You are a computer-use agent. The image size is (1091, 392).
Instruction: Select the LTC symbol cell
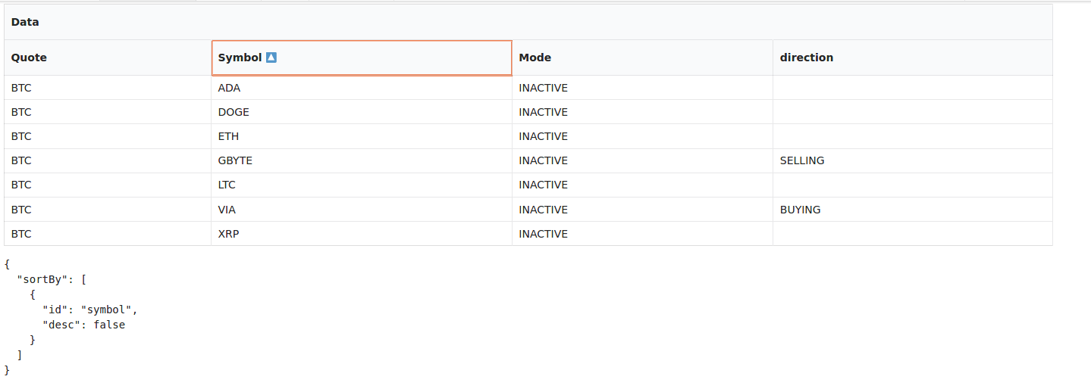tap(362, 185)
